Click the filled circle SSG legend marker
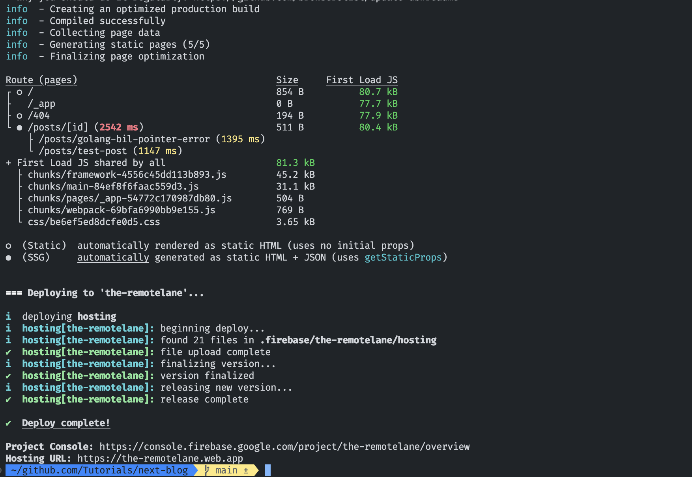Screen dimensions: 692x477 click(8, 257)
